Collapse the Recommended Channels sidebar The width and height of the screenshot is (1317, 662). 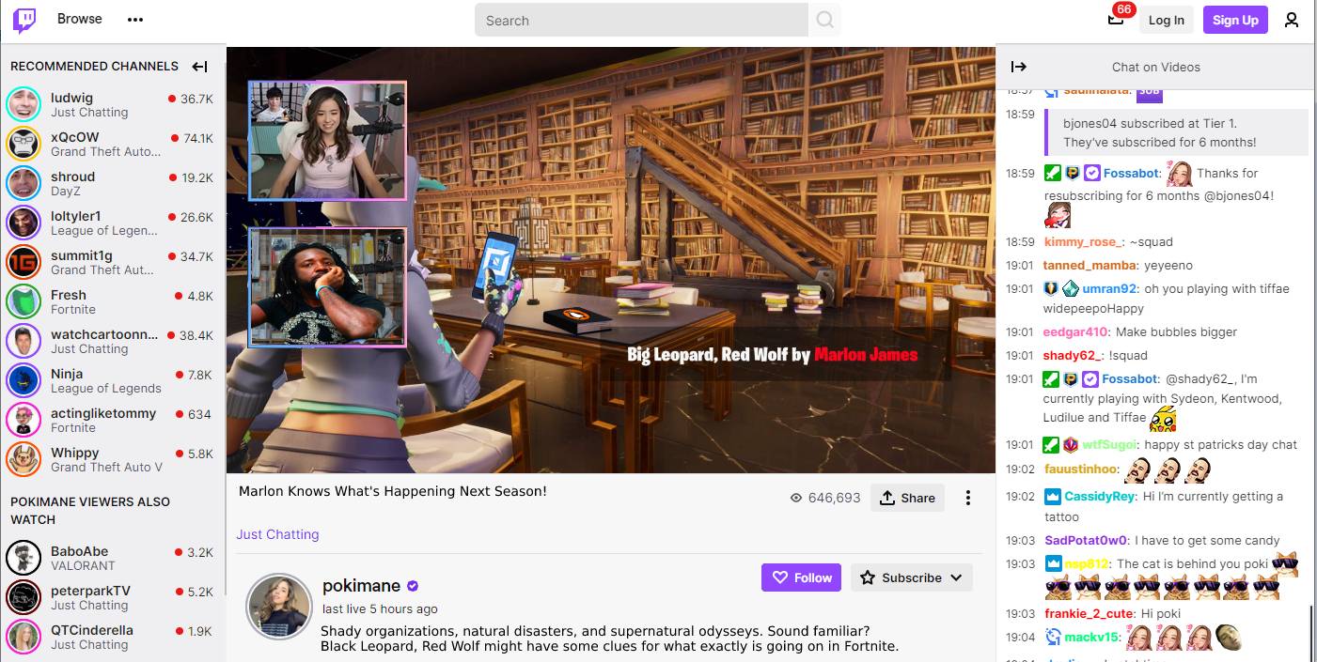[199, 67]
